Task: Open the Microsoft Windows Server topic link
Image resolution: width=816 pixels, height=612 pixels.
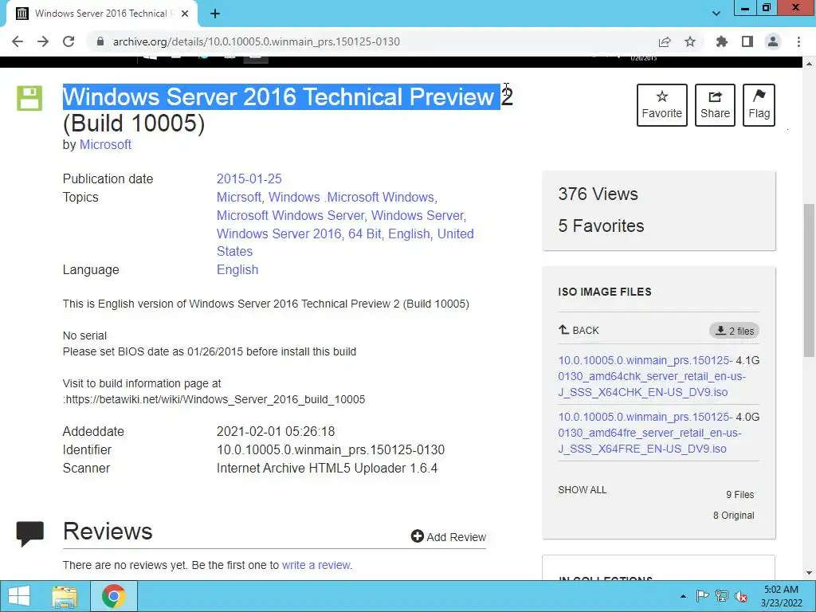Action: [x=290, y=215]
